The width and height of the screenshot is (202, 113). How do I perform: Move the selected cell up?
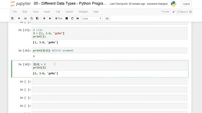point(44,19)
